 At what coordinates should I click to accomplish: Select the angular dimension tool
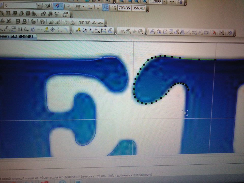point(97,30)
